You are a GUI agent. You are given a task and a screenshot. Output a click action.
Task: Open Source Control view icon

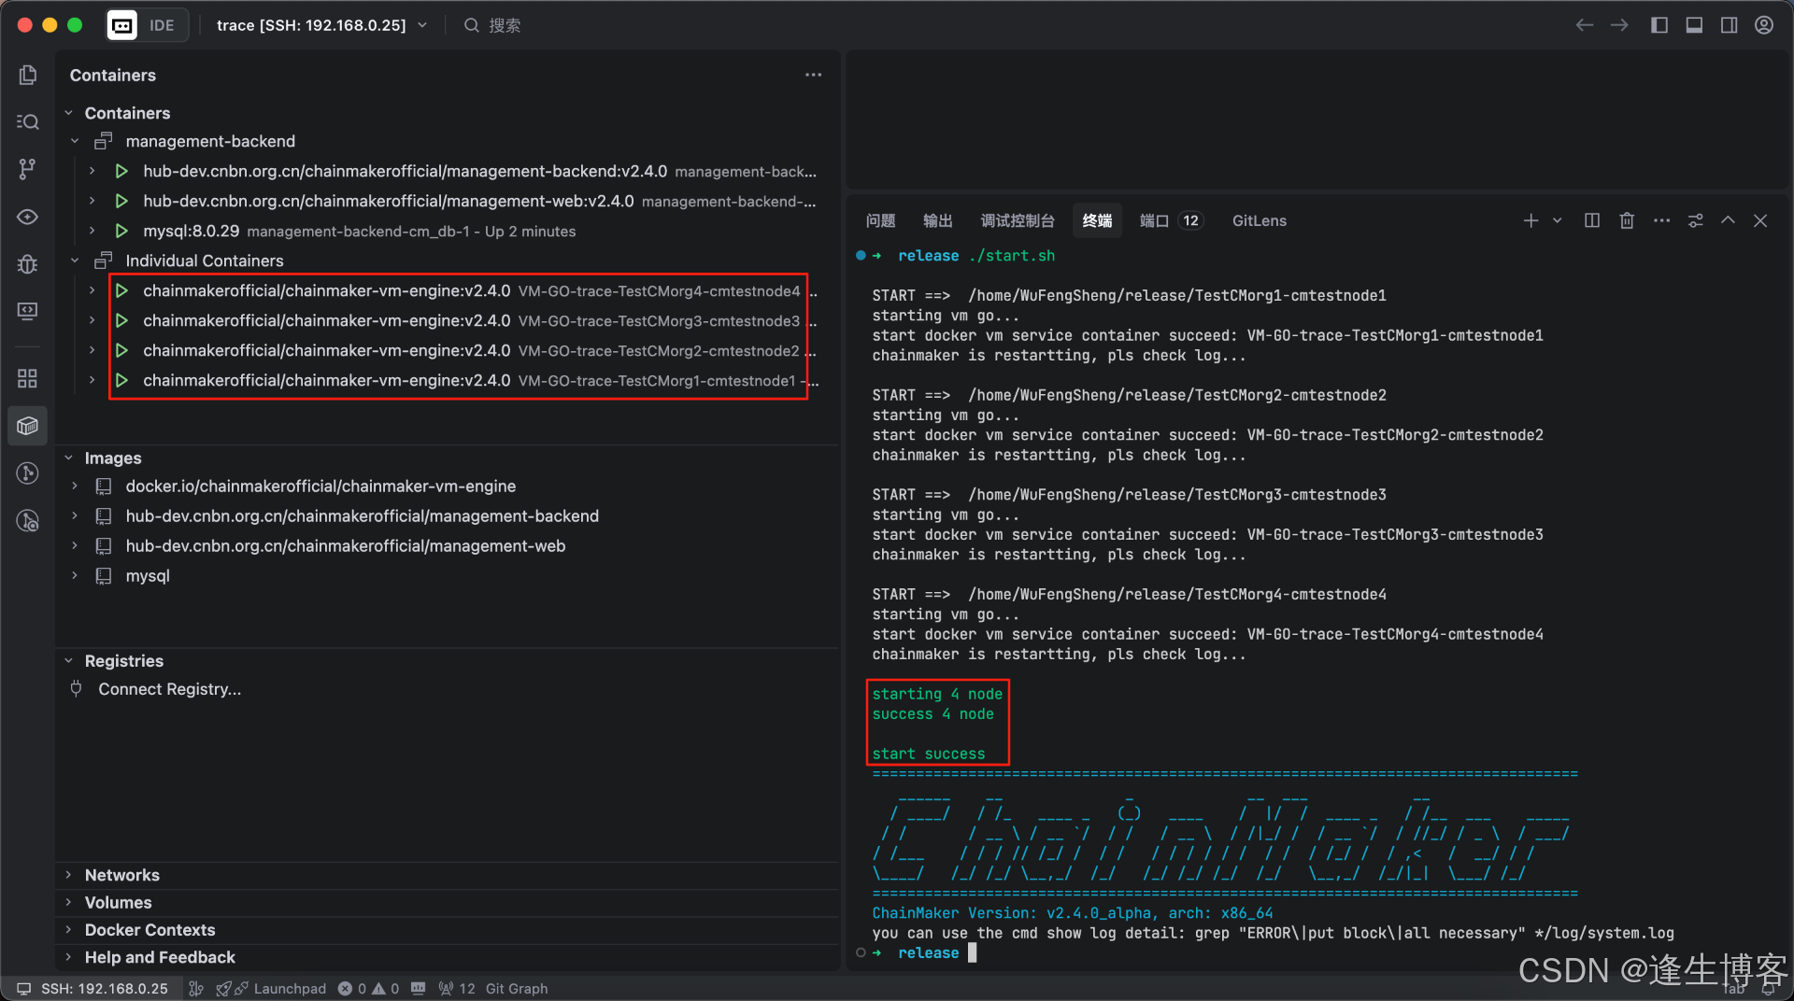pos(28,169)
